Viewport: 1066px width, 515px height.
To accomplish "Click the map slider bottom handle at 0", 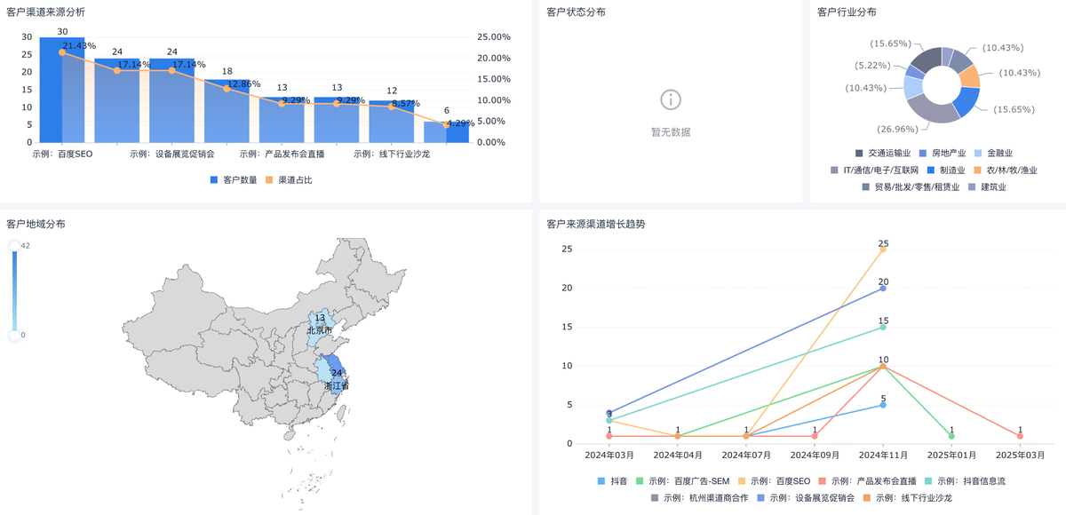I will pos(14,335).
